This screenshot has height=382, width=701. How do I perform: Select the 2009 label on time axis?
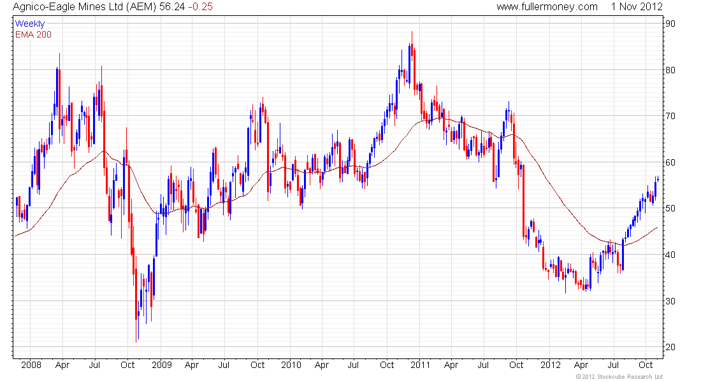click(161, 365)
